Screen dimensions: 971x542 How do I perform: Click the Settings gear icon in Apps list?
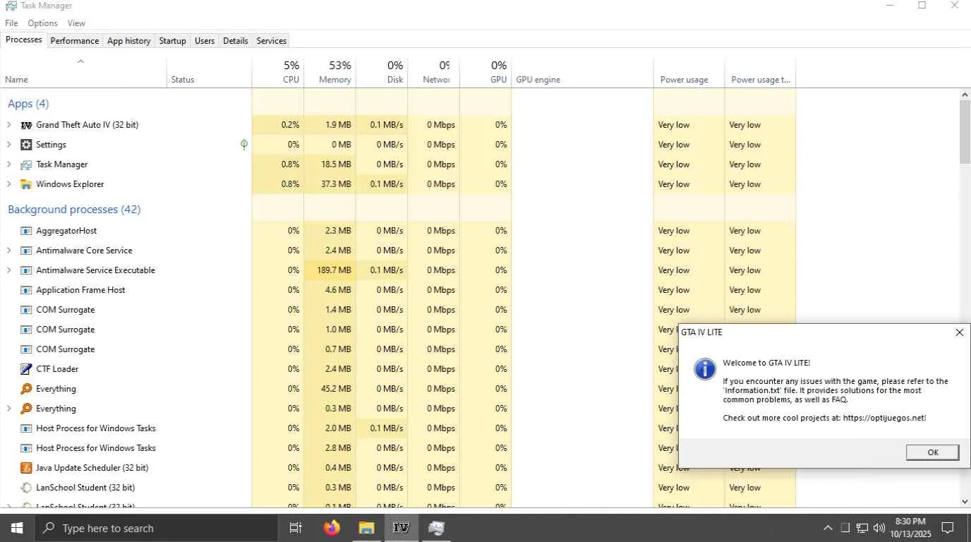26,145
